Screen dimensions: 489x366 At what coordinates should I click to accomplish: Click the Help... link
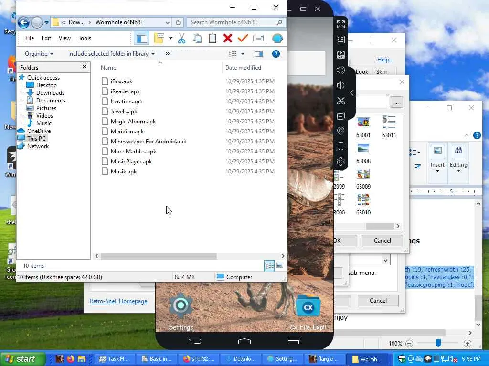pos(385,60)
